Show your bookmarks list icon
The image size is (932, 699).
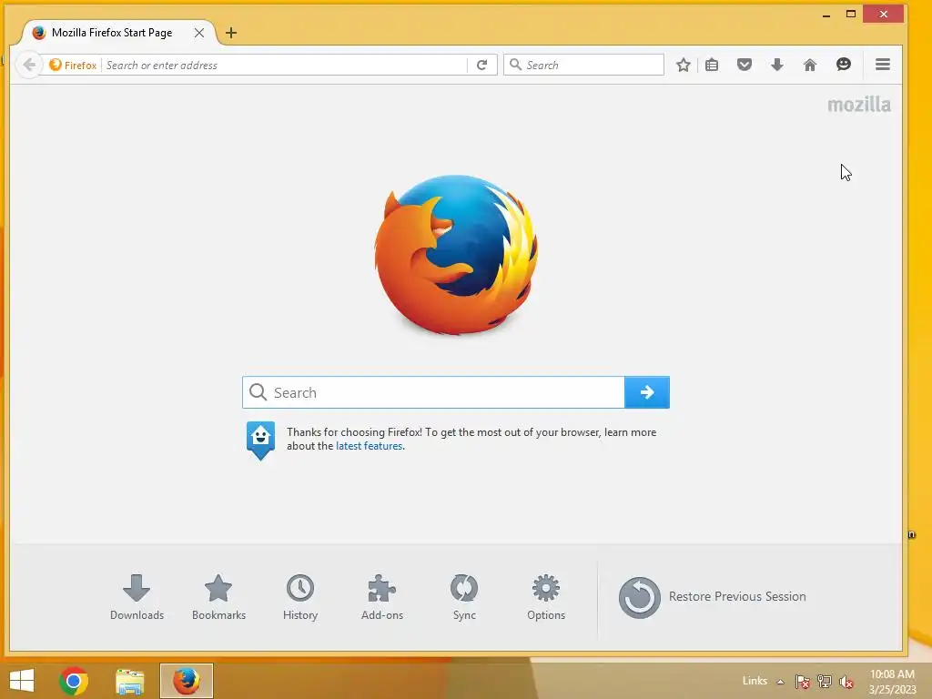(x=712, y=65)
